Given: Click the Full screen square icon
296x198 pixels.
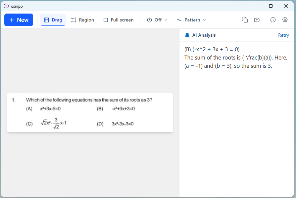Looking at the screenshot, I should pyautogui.click(x=106, y=20).
